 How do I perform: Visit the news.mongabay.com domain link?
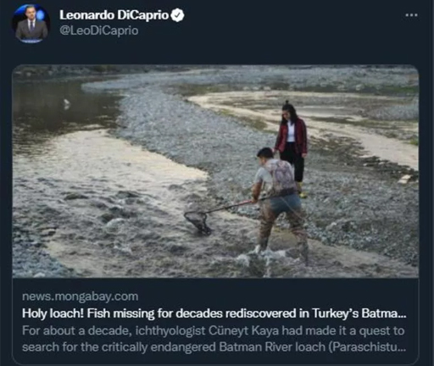tap(81, 297)
